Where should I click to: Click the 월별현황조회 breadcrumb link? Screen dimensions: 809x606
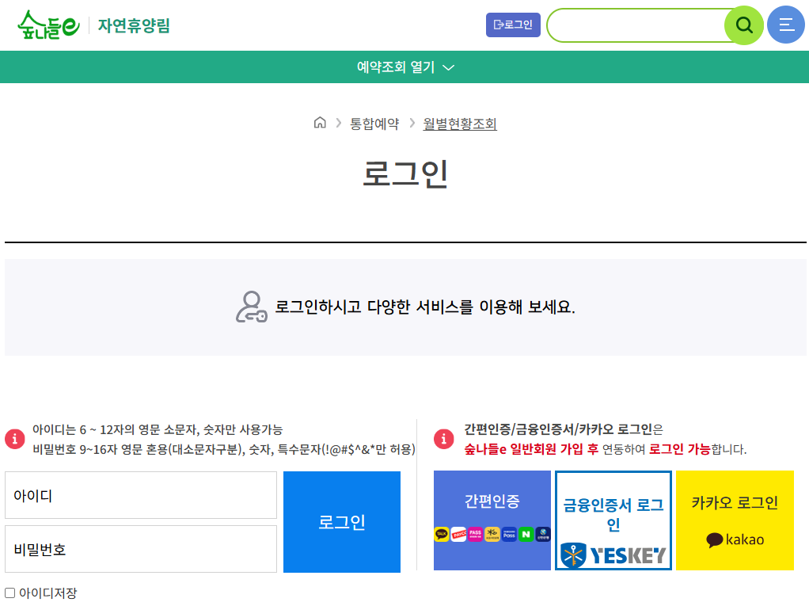click(459, 124)
